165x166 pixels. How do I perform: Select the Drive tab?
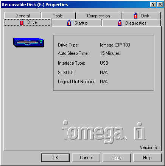[x=28, y=22]
